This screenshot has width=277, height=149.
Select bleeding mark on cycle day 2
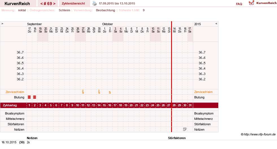tap(35, 97)
